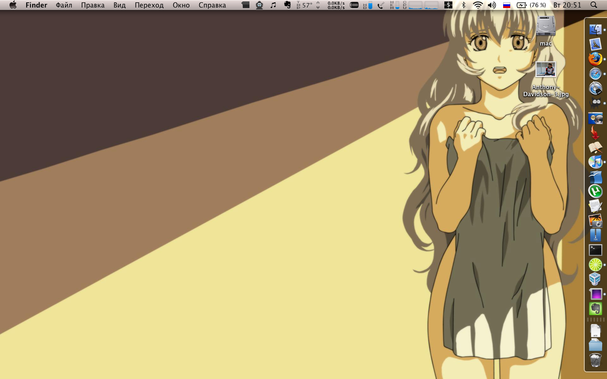The height and width of the screenshot is (379, 607).
Task: Open the Finder application menu
Action: (37, 5)
